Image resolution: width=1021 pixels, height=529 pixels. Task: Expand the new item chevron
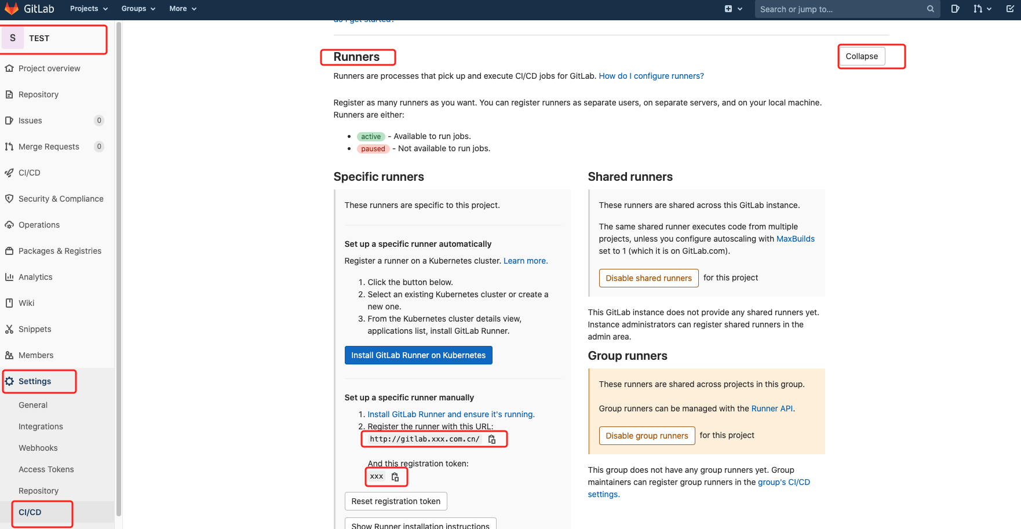[740, 9]
